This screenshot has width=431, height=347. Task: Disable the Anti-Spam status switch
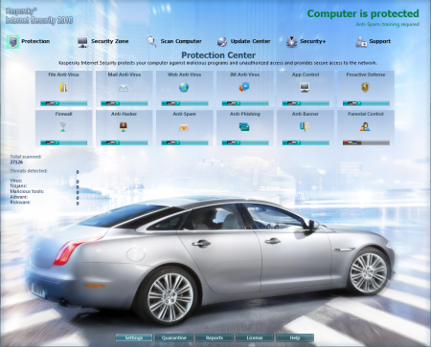coord(185,142)
